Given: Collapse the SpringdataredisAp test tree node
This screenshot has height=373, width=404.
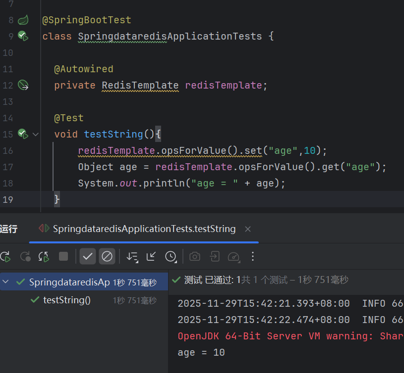Looking at the screenshot, I should [5, 282].
